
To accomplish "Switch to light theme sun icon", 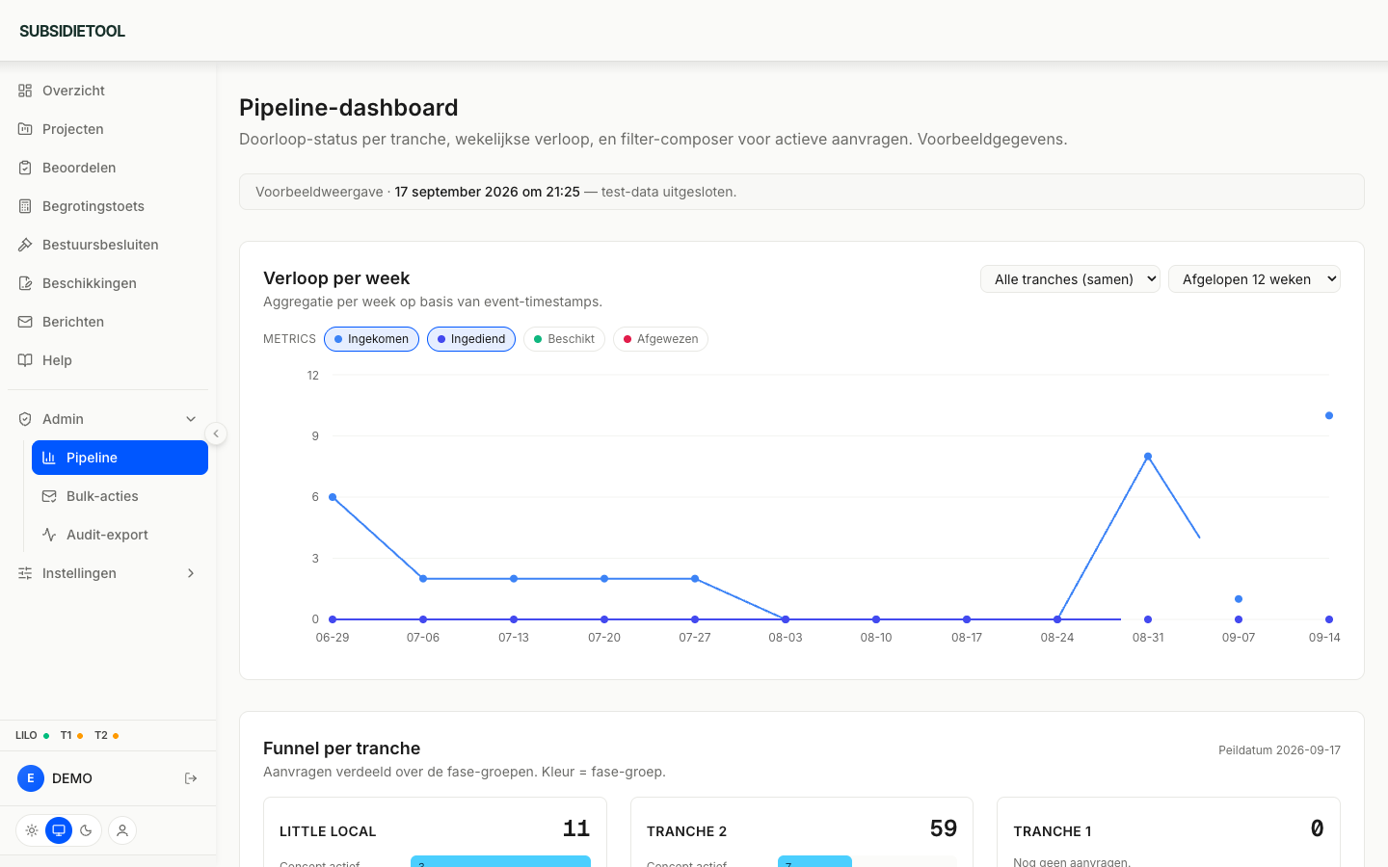I will (32, 830).
